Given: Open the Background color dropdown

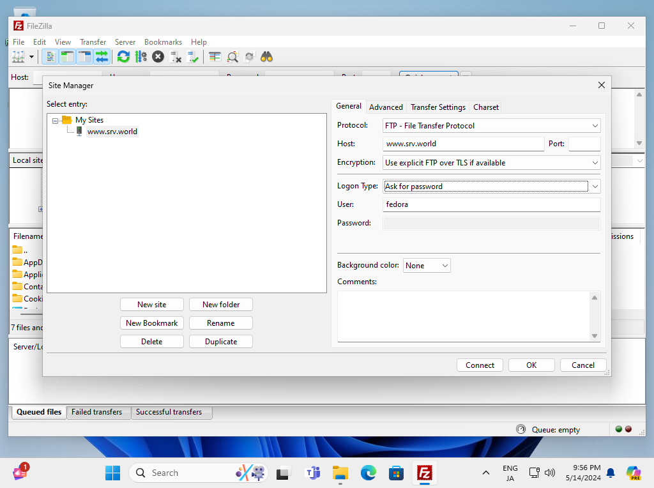Looking at the screenshot, I should (427, 266).
